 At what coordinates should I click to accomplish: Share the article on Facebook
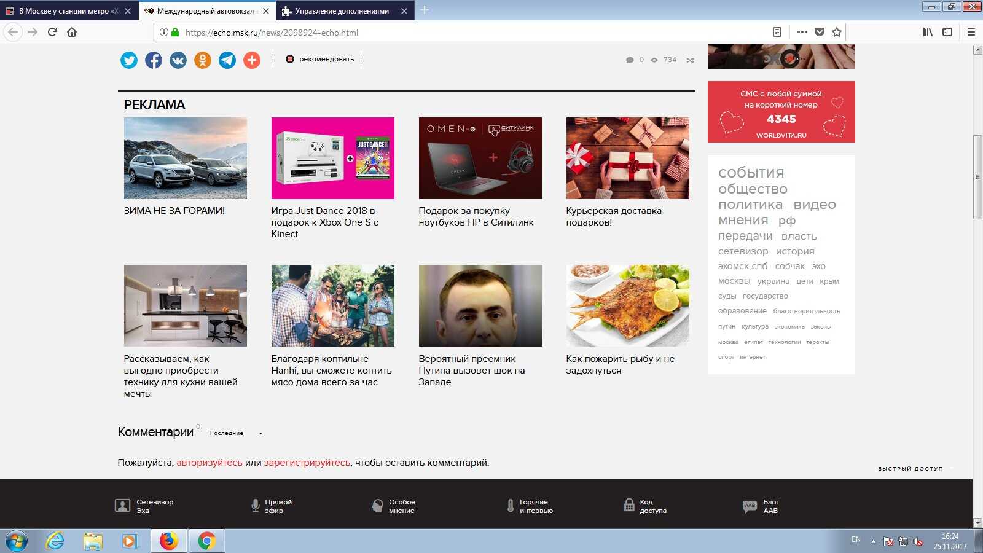click(x=154, y=60)
